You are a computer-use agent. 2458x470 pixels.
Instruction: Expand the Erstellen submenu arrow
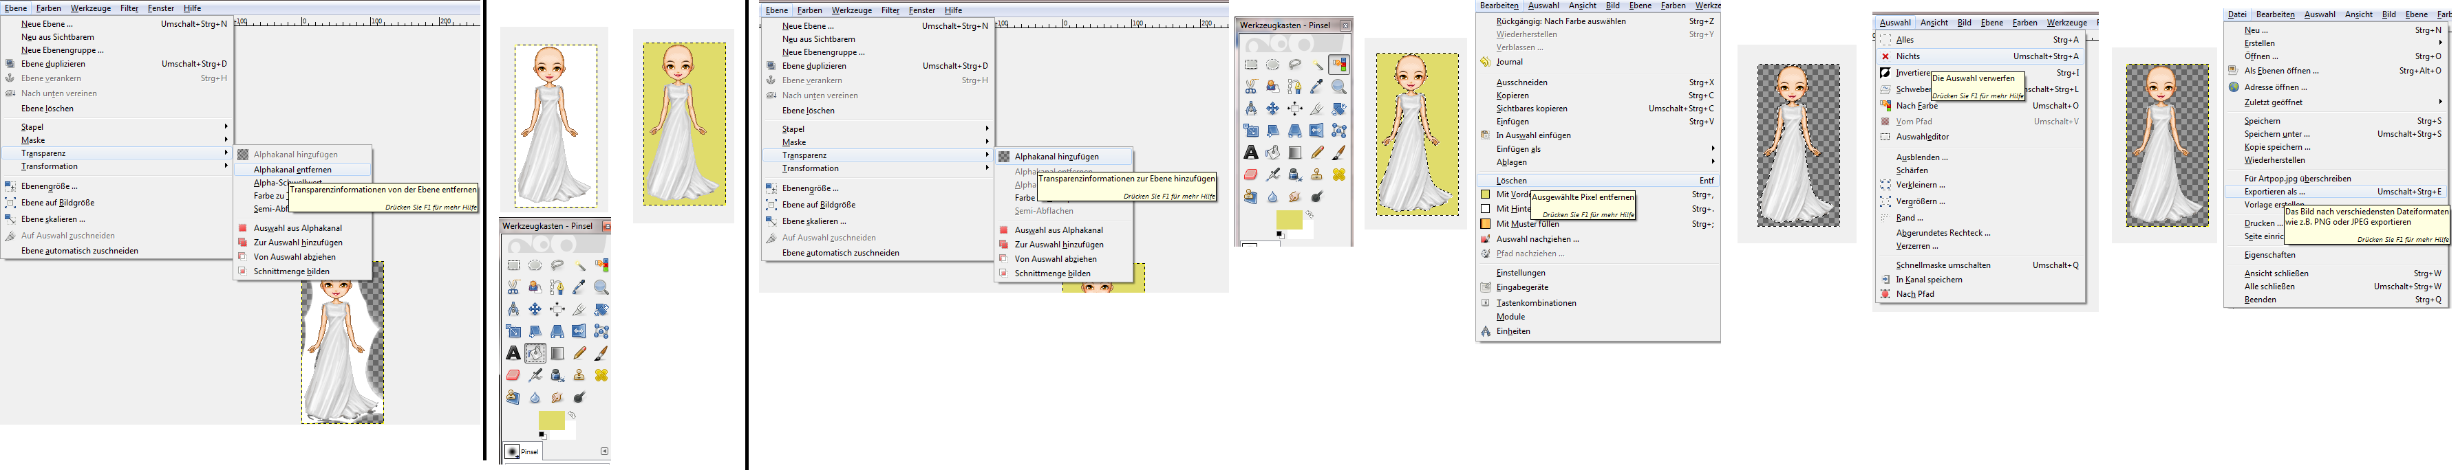tap(2440, 43)
